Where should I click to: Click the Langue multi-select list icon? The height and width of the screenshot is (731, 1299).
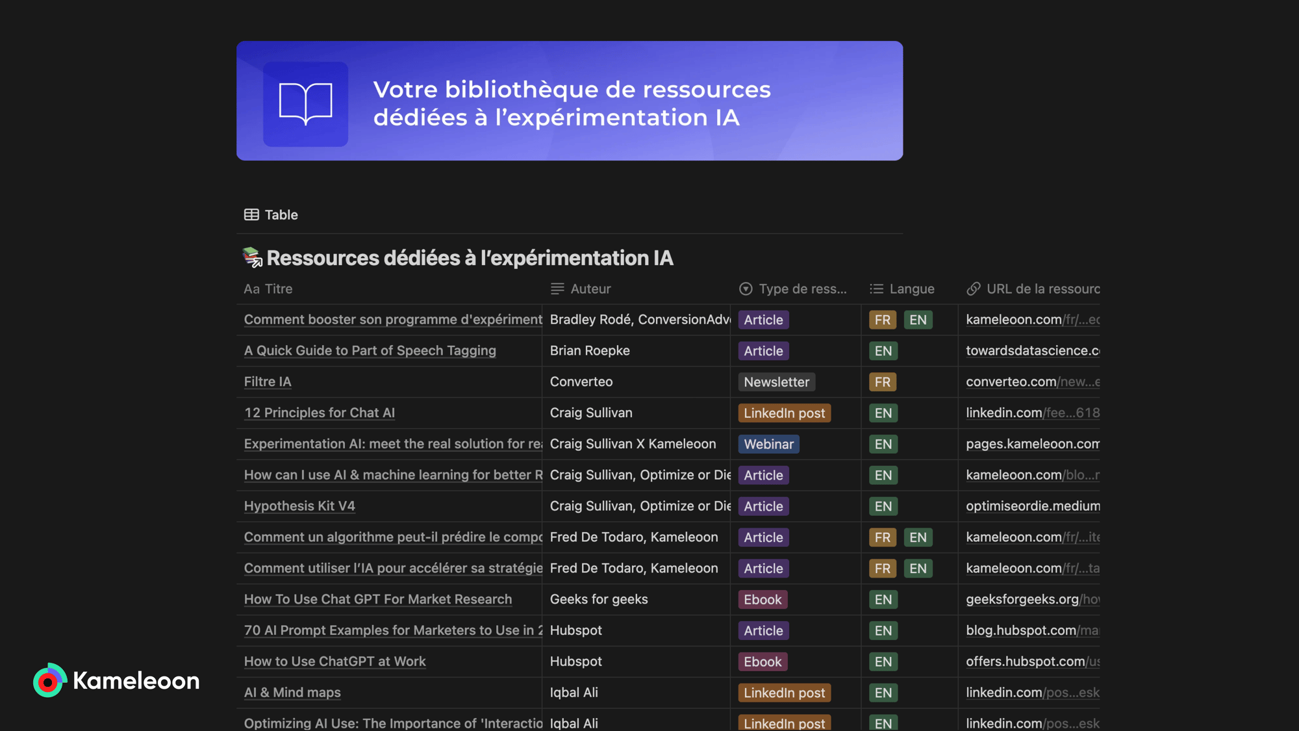coord(876,289)
